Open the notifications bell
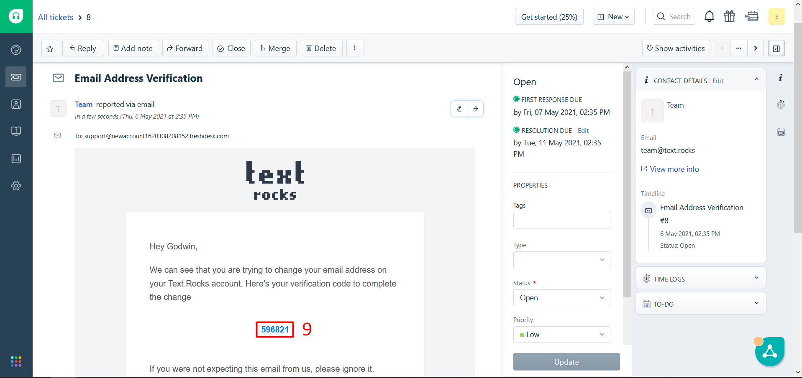This screenshot has width=802, height=378. [709, 17]
